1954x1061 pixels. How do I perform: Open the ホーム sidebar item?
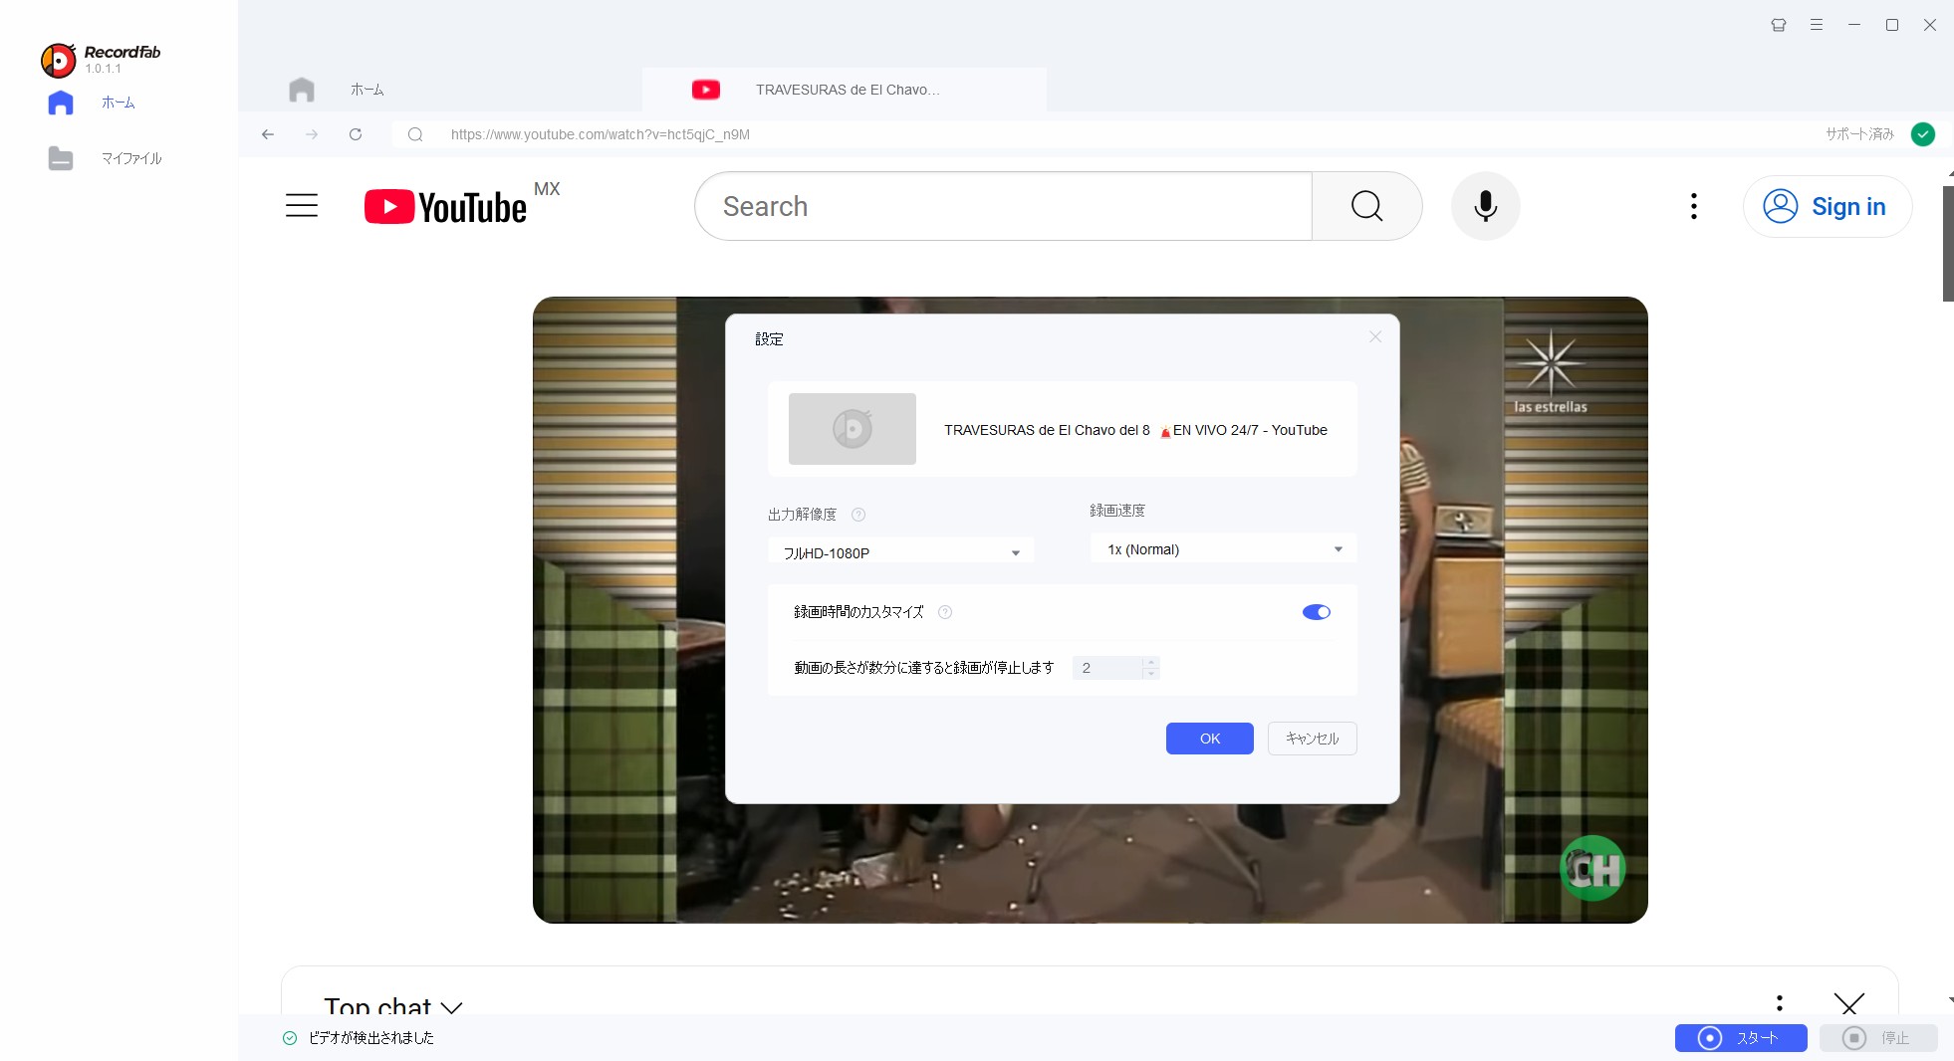click(118, 103)
